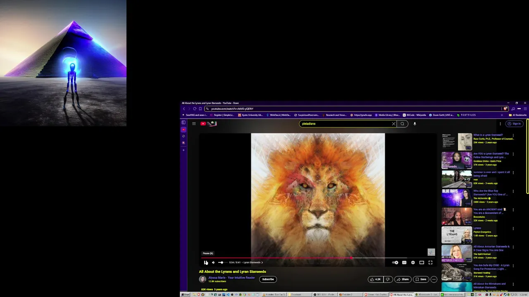This screenshot has width=529, height=297.
Task: Pause the video with the player button
Action: pos(206,262)
